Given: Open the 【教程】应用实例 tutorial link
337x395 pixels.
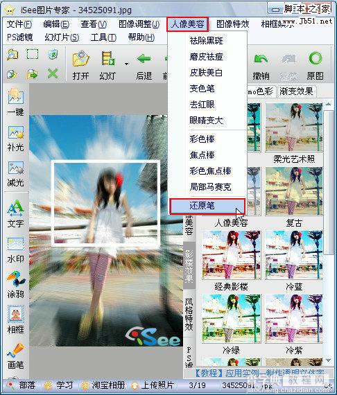Looking at the screenshot, I should click(259, 374).
